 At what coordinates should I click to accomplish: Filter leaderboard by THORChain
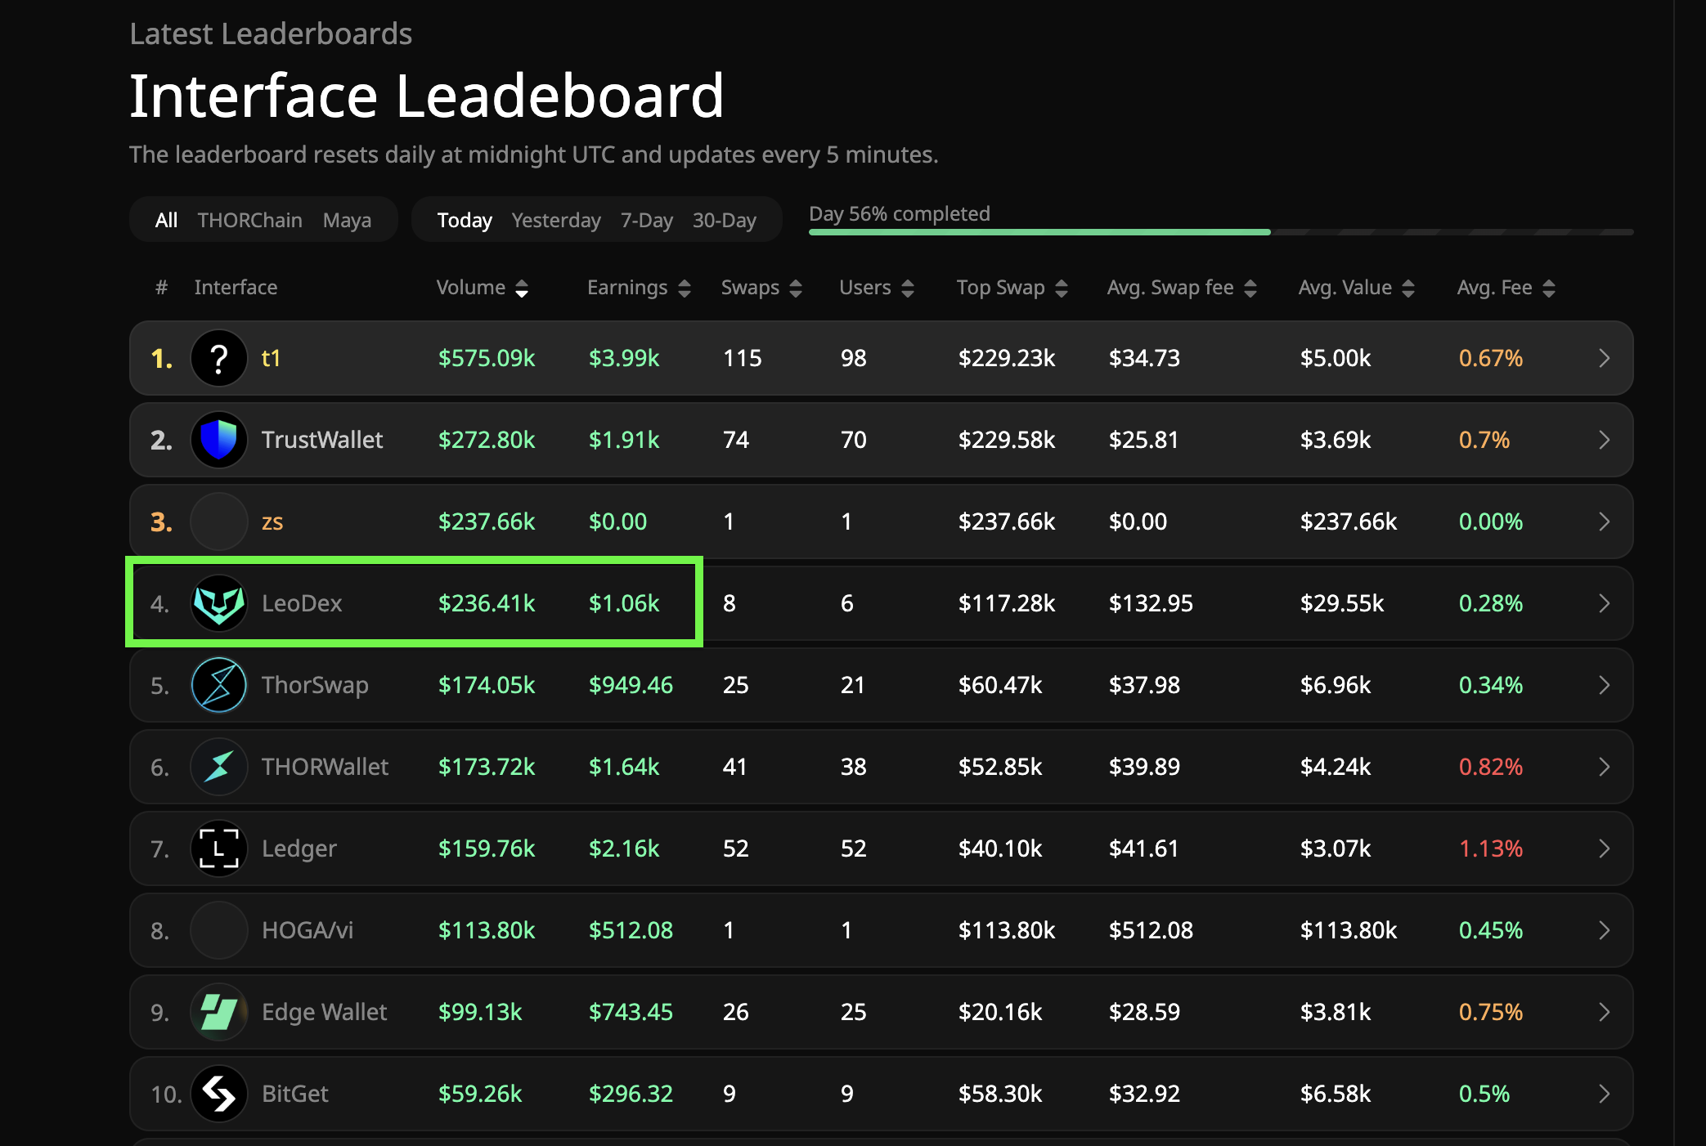[x=249, y=220]
